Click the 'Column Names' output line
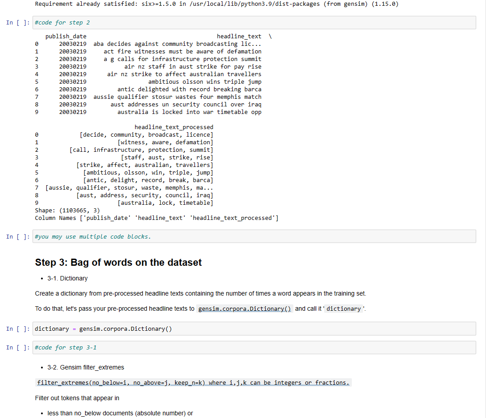The width and height of the screenshot is (486, 418). [157, 218]
